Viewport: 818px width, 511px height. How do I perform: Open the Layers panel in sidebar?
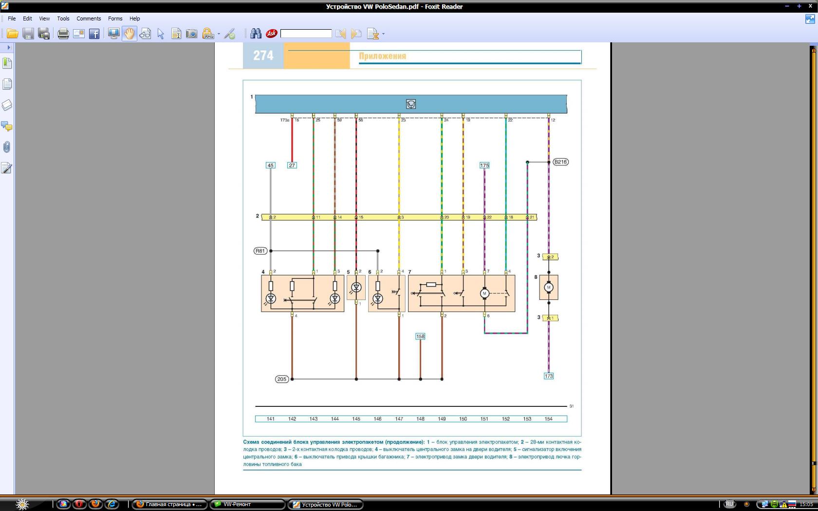(7, 105)
